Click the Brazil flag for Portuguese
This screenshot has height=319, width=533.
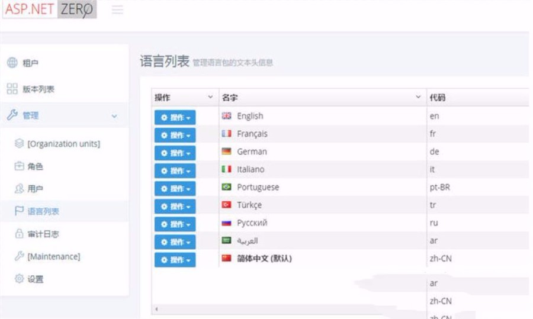coord(226,187)
